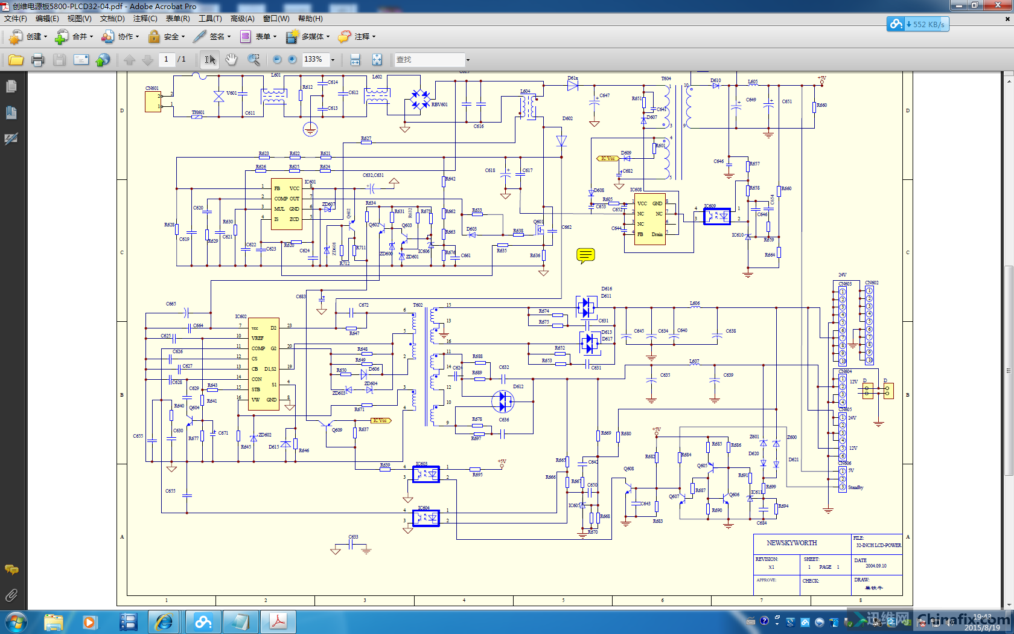Screen dimensions: 1014x634
Task: Open the Comments panel in the sidebar
Action: (11, 569)
